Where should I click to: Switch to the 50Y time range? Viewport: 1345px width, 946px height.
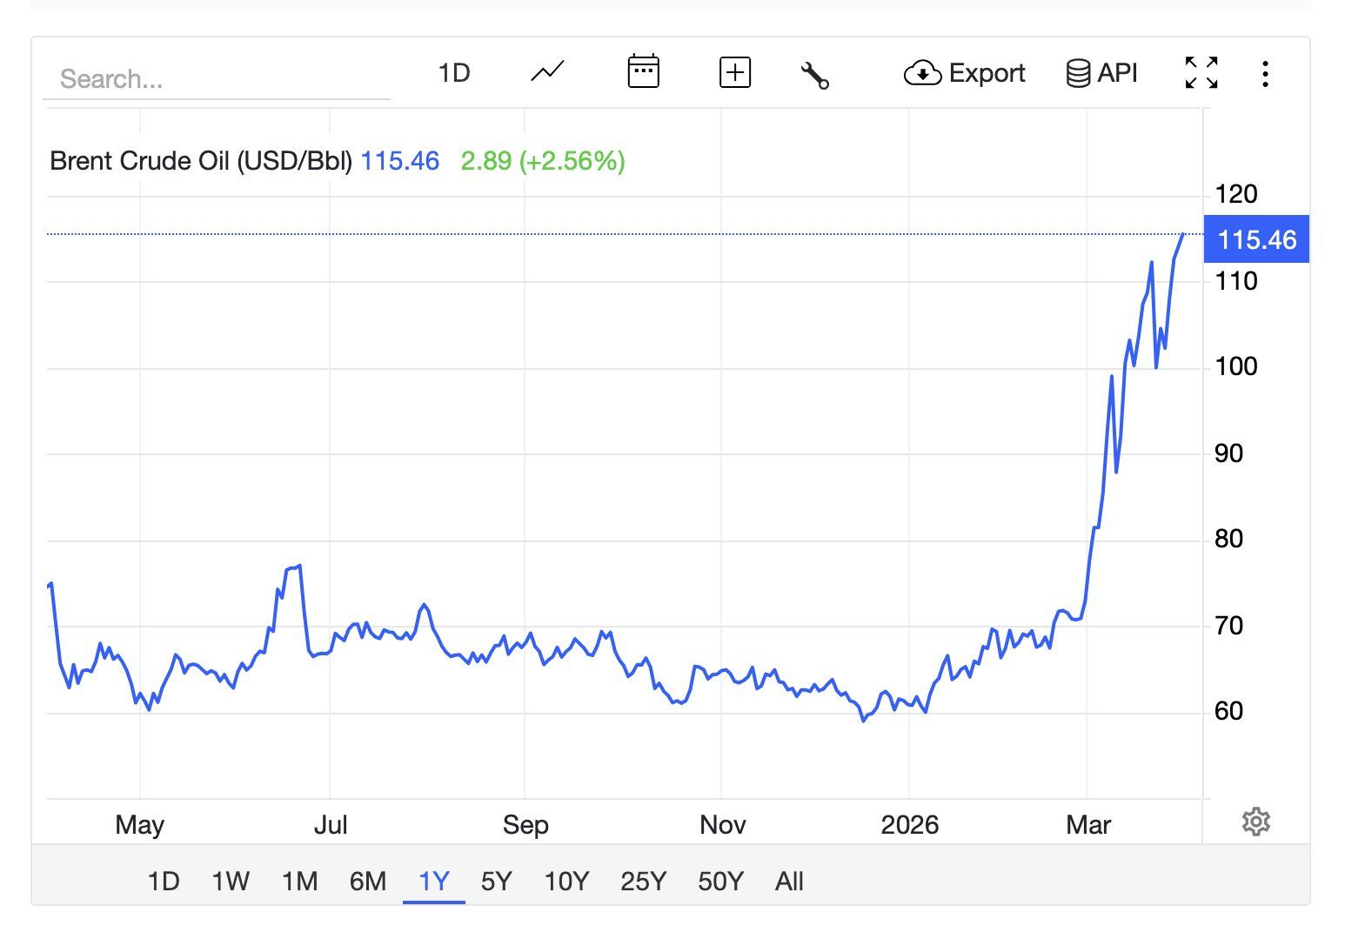(x=720, y=882)
